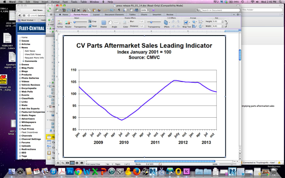Open Excel from the Dock
This screenshot has width=285, height=178.
[95, 171]
